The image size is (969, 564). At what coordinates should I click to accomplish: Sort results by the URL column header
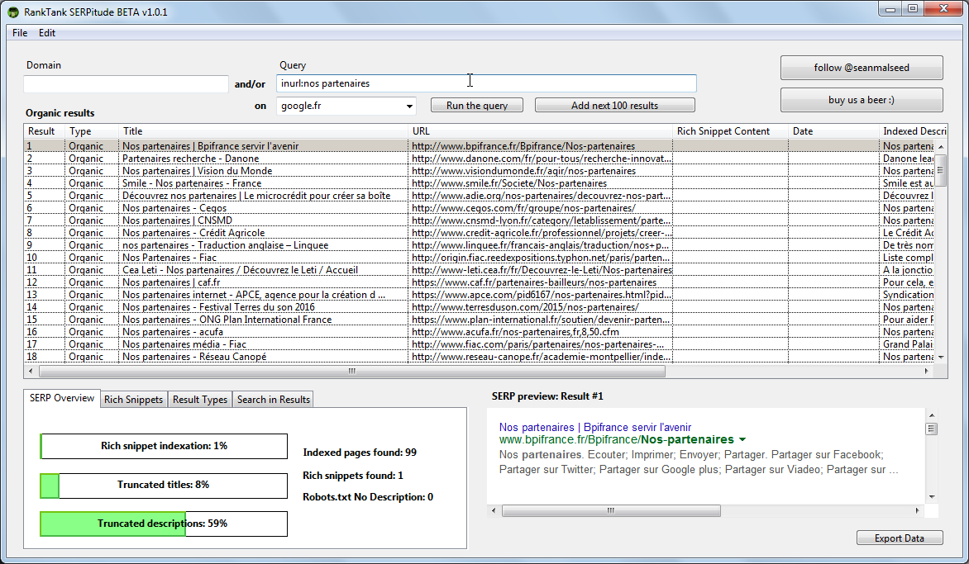pyautogui.click(x=540, y=131)
